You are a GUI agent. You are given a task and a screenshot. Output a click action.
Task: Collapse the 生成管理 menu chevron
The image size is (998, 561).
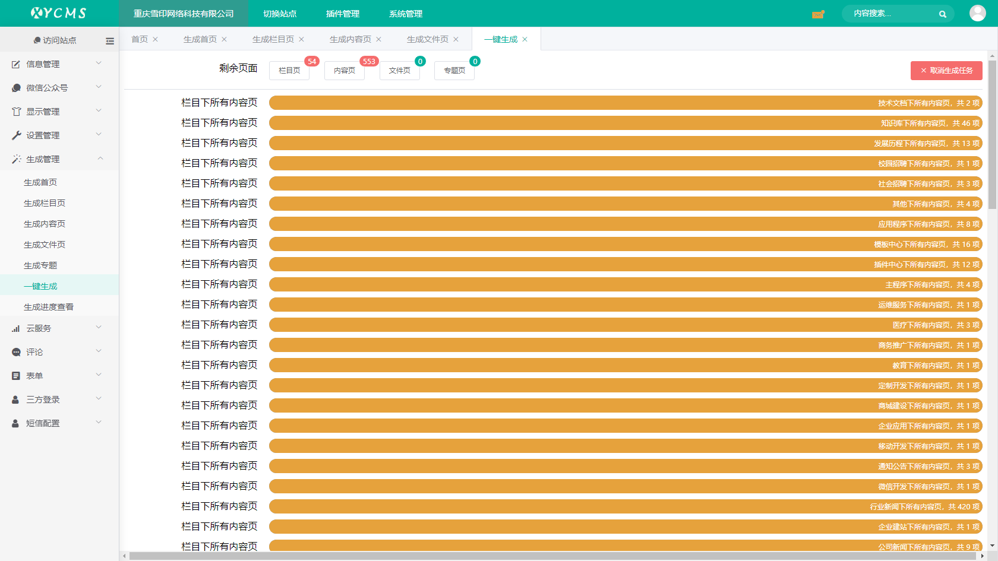click(x=100, y=159)
